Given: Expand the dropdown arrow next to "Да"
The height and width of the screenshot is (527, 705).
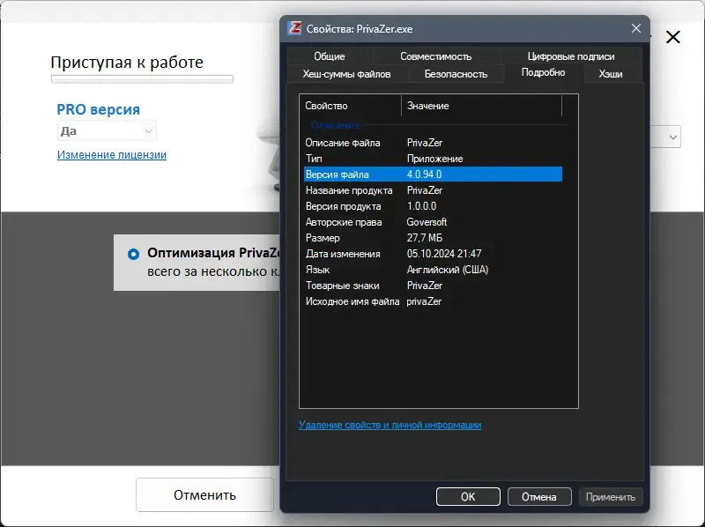Looking at the screenshot, I should 147,130.
